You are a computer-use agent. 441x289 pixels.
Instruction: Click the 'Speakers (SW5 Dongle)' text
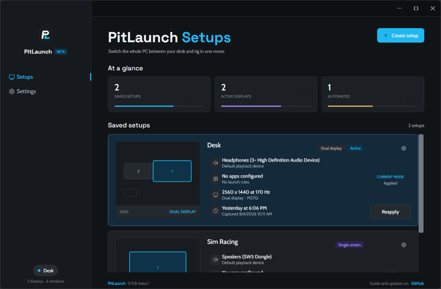click(x=247, y=257)
